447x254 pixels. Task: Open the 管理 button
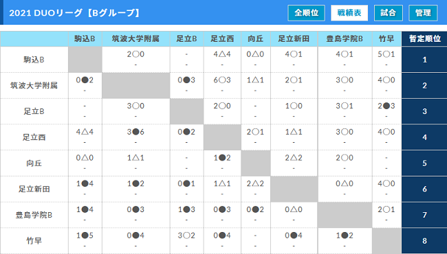point(423,13)
